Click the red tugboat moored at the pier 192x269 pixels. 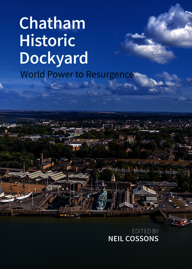coord(181,223)
